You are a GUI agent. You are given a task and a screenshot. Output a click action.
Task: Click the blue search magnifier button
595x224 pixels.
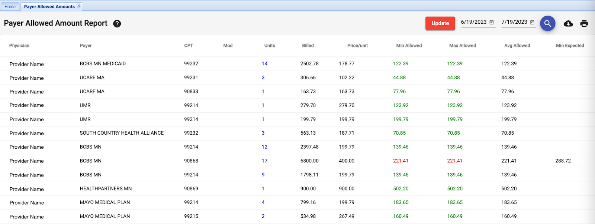pos(547,23)
